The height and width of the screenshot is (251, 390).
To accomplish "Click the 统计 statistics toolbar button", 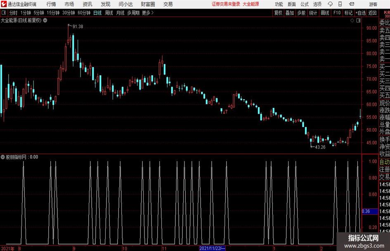I will pyautogui.click(x=313, y=13).
